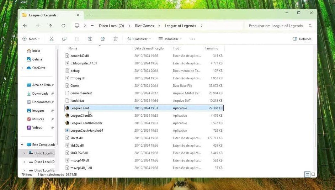Close the League of Legends tab
335x190 pixels.
coord(78,15)
